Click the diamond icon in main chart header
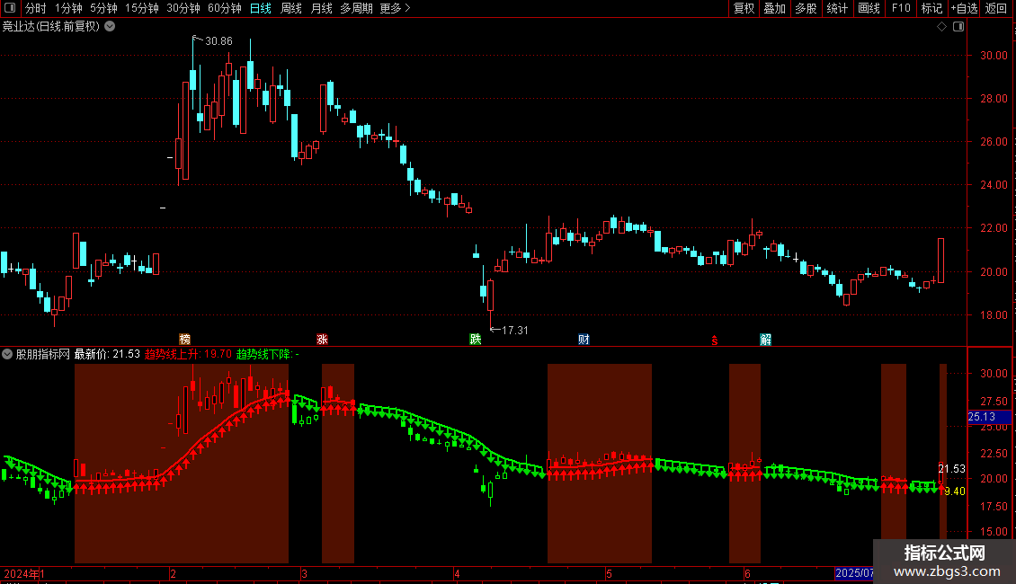 [941, 27]
